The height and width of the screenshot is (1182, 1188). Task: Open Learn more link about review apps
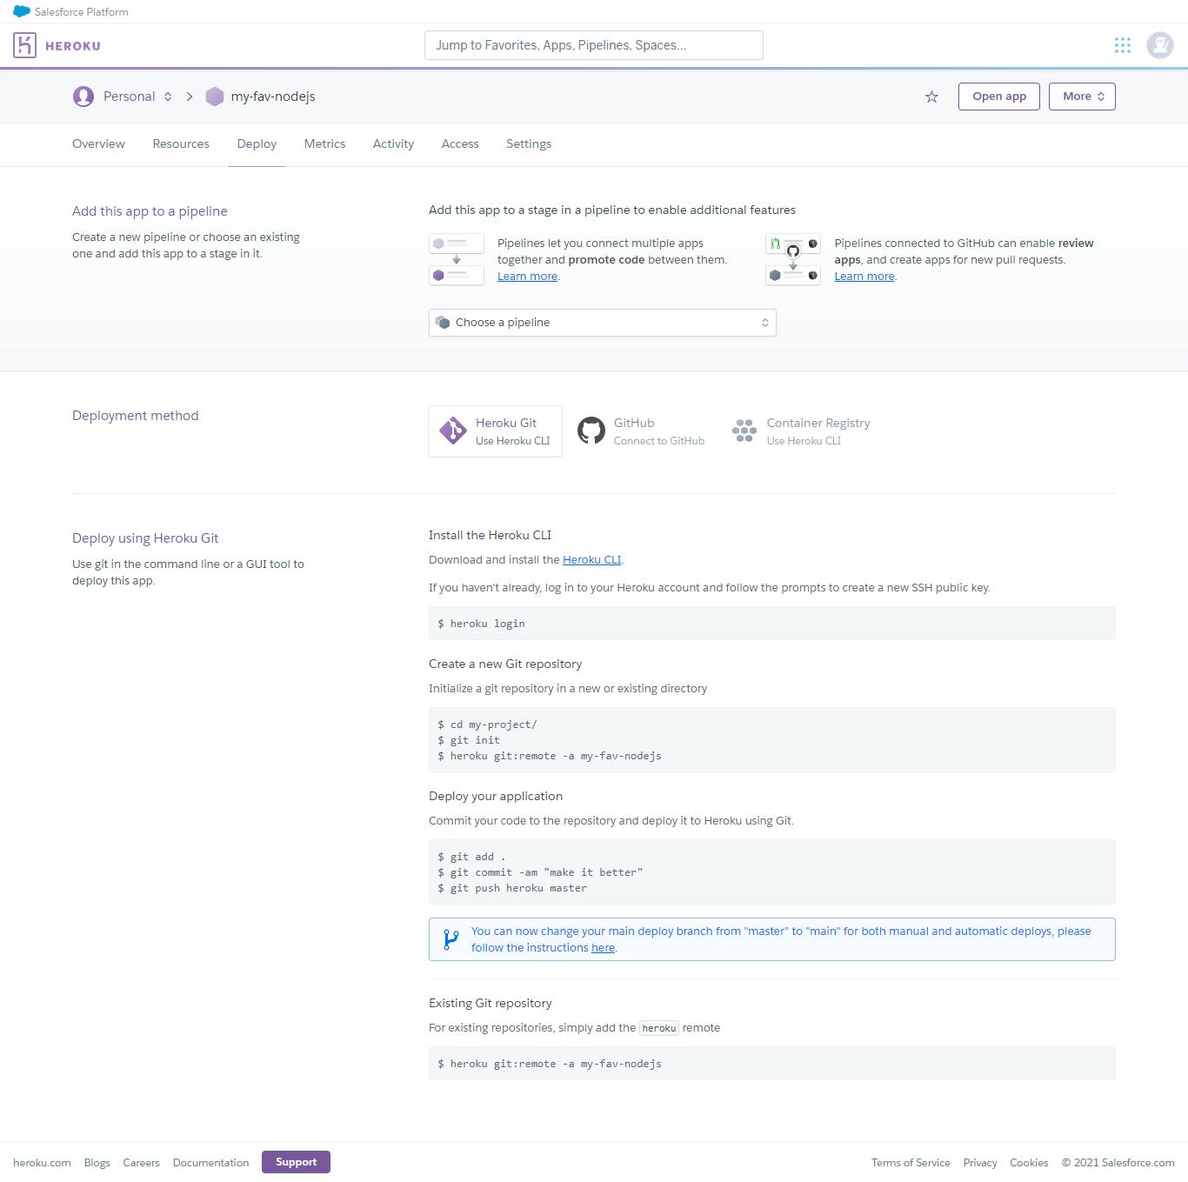tap(864, 277)
